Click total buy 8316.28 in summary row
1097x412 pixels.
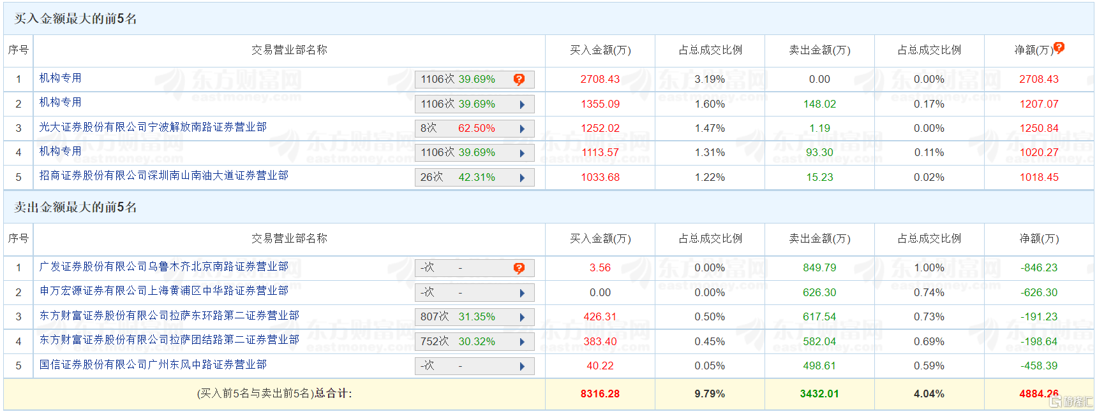click(x=600, y=394)
